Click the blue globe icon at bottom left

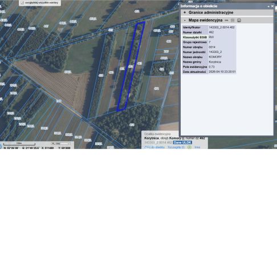1,146
